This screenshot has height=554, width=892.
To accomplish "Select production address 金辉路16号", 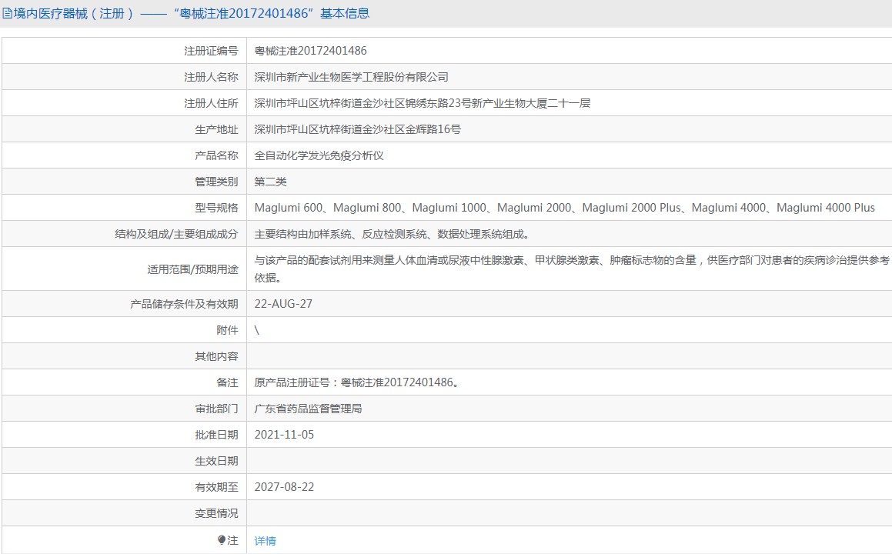I will tap(357, 129).
